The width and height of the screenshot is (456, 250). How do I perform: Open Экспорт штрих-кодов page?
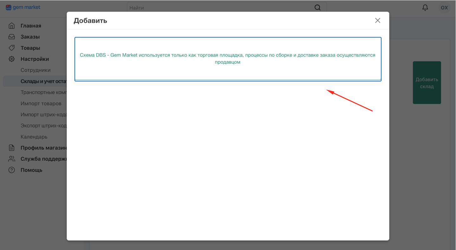pyautogui.click(x=43, y=125)
